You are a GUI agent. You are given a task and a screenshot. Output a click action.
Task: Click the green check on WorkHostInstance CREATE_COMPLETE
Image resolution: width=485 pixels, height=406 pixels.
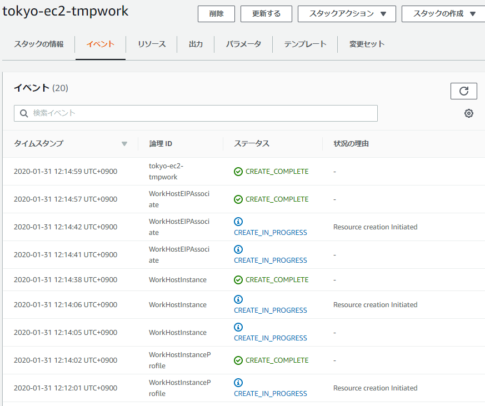238,279
